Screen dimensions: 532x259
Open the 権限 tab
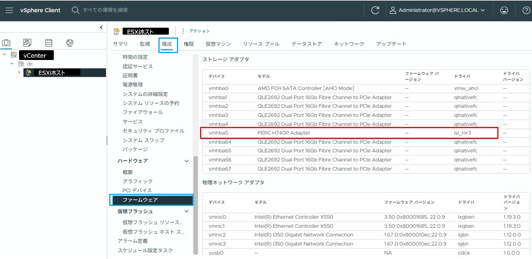pyautogui.click(x=189, y=44)
